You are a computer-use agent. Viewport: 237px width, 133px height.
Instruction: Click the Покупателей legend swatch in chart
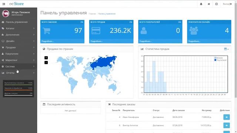point(215,60)
